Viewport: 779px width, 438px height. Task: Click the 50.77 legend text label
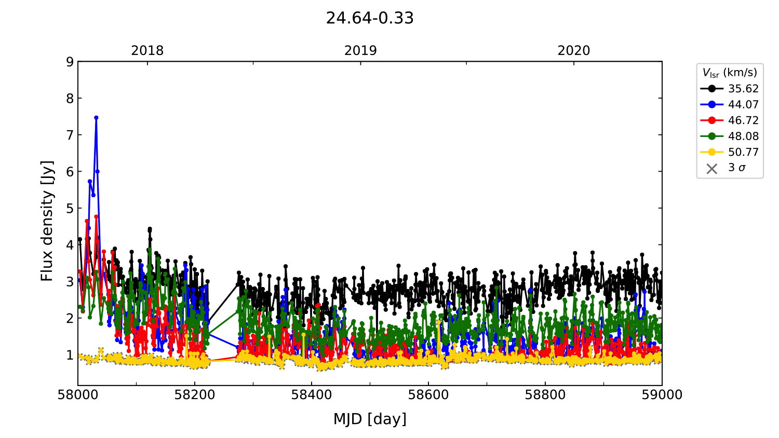pos(743,152)
